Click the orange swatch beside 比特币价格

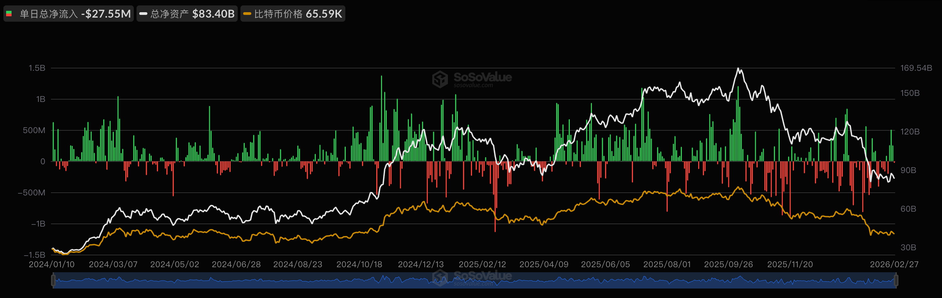[x=247, y=14]
